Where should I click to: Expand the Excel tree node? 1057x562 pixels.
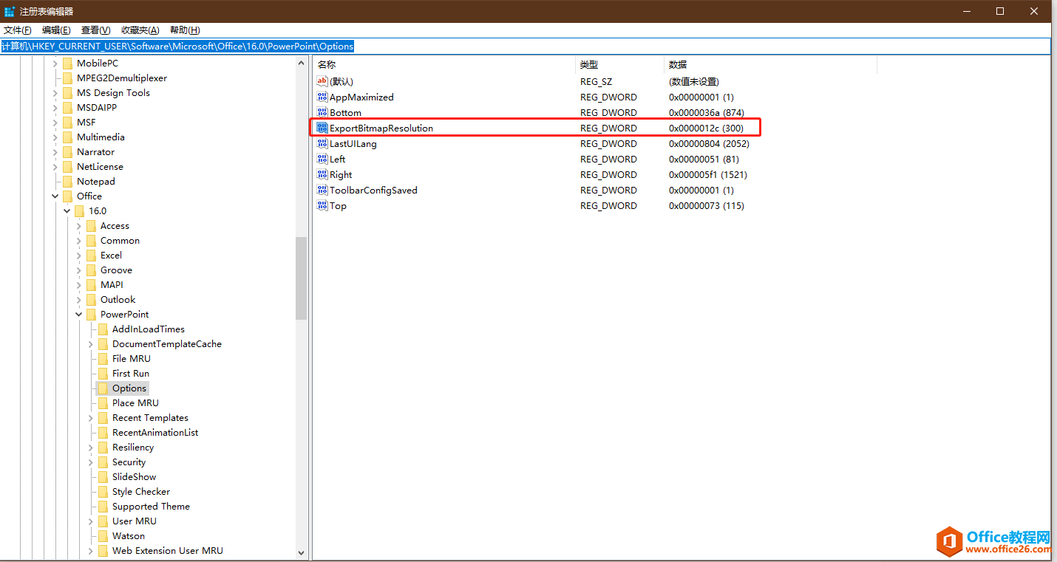pyautogui.click(x=79, y=255)
